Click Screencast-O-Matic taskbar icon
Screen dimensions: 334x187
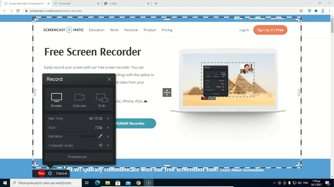(148, 183)
